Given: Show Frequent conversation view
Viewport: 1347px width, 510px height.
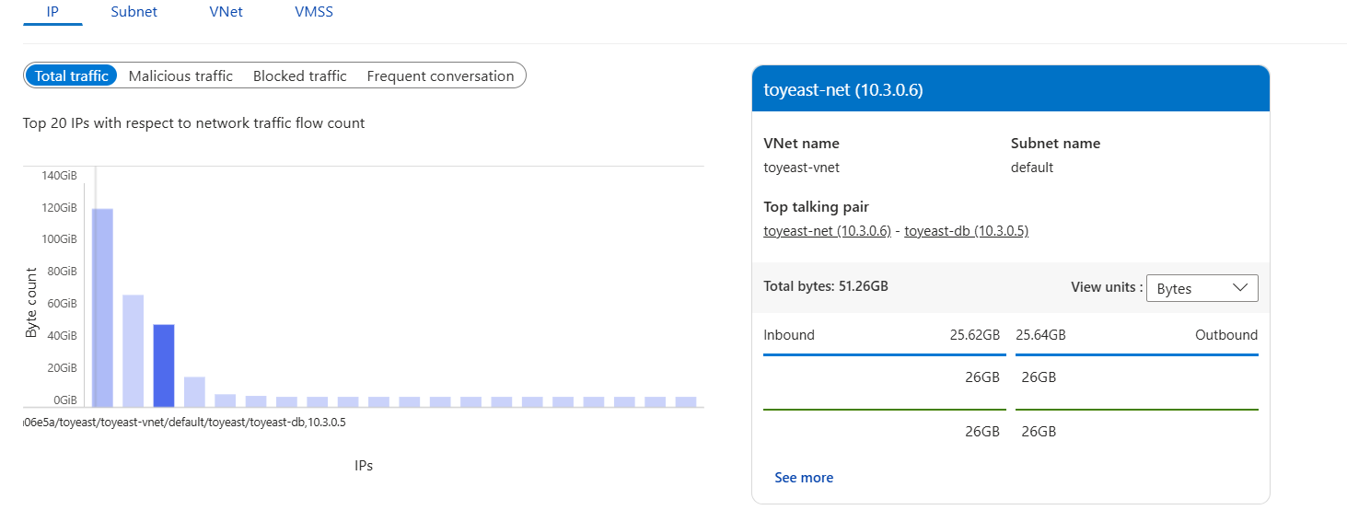Looking at the screenshot, I should click(440, 75).
